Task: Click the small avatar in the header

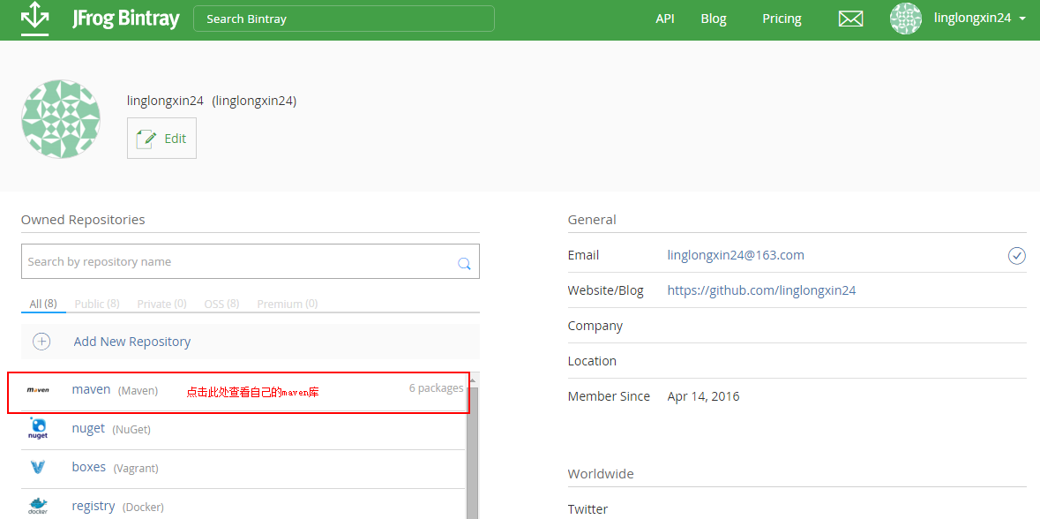Action: [x=905, y=19]
